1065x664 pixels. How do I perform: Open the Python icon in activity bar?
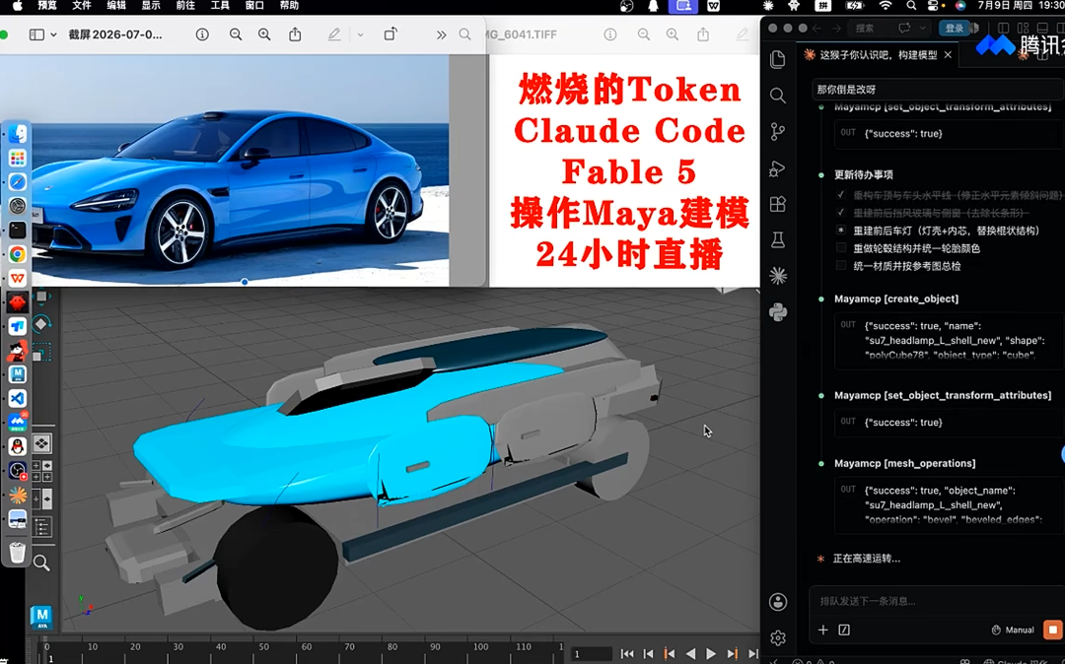(778, 312)
